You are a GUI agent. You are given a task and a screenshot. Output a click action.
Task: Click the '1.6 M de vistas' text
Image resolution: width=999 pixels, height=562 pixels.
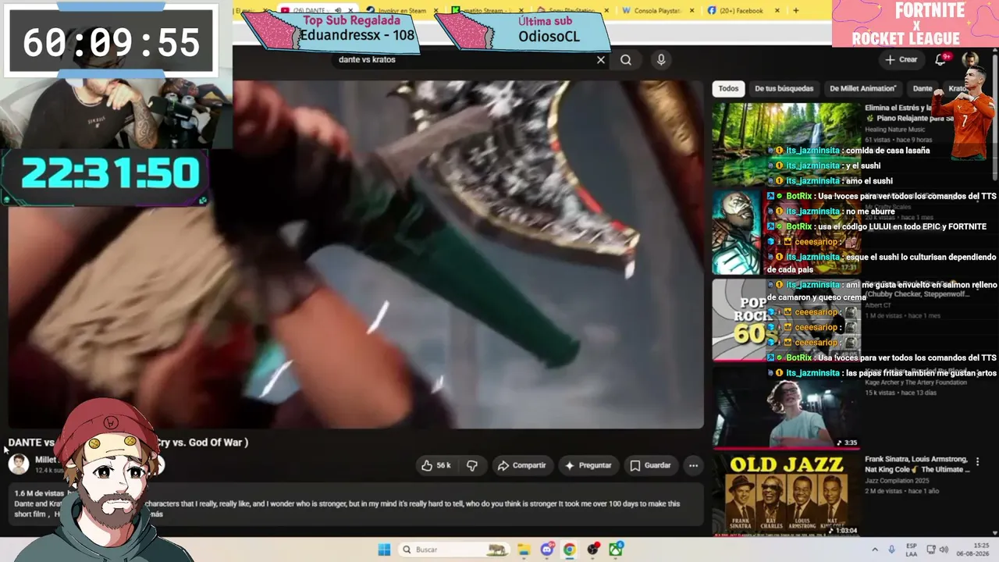pyautogui.click(x=39, y=493)
